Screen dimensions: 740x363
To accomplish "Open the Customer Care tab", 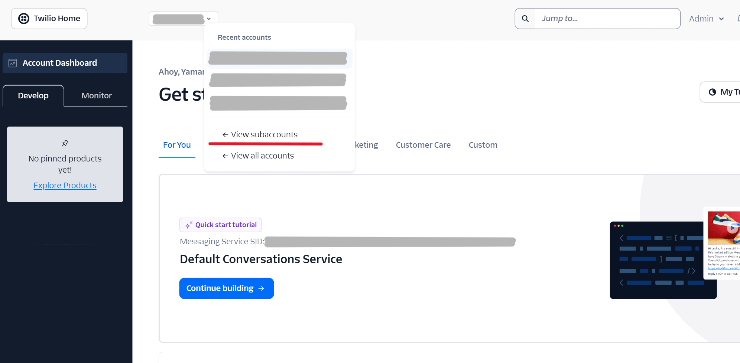I will 423,145.
